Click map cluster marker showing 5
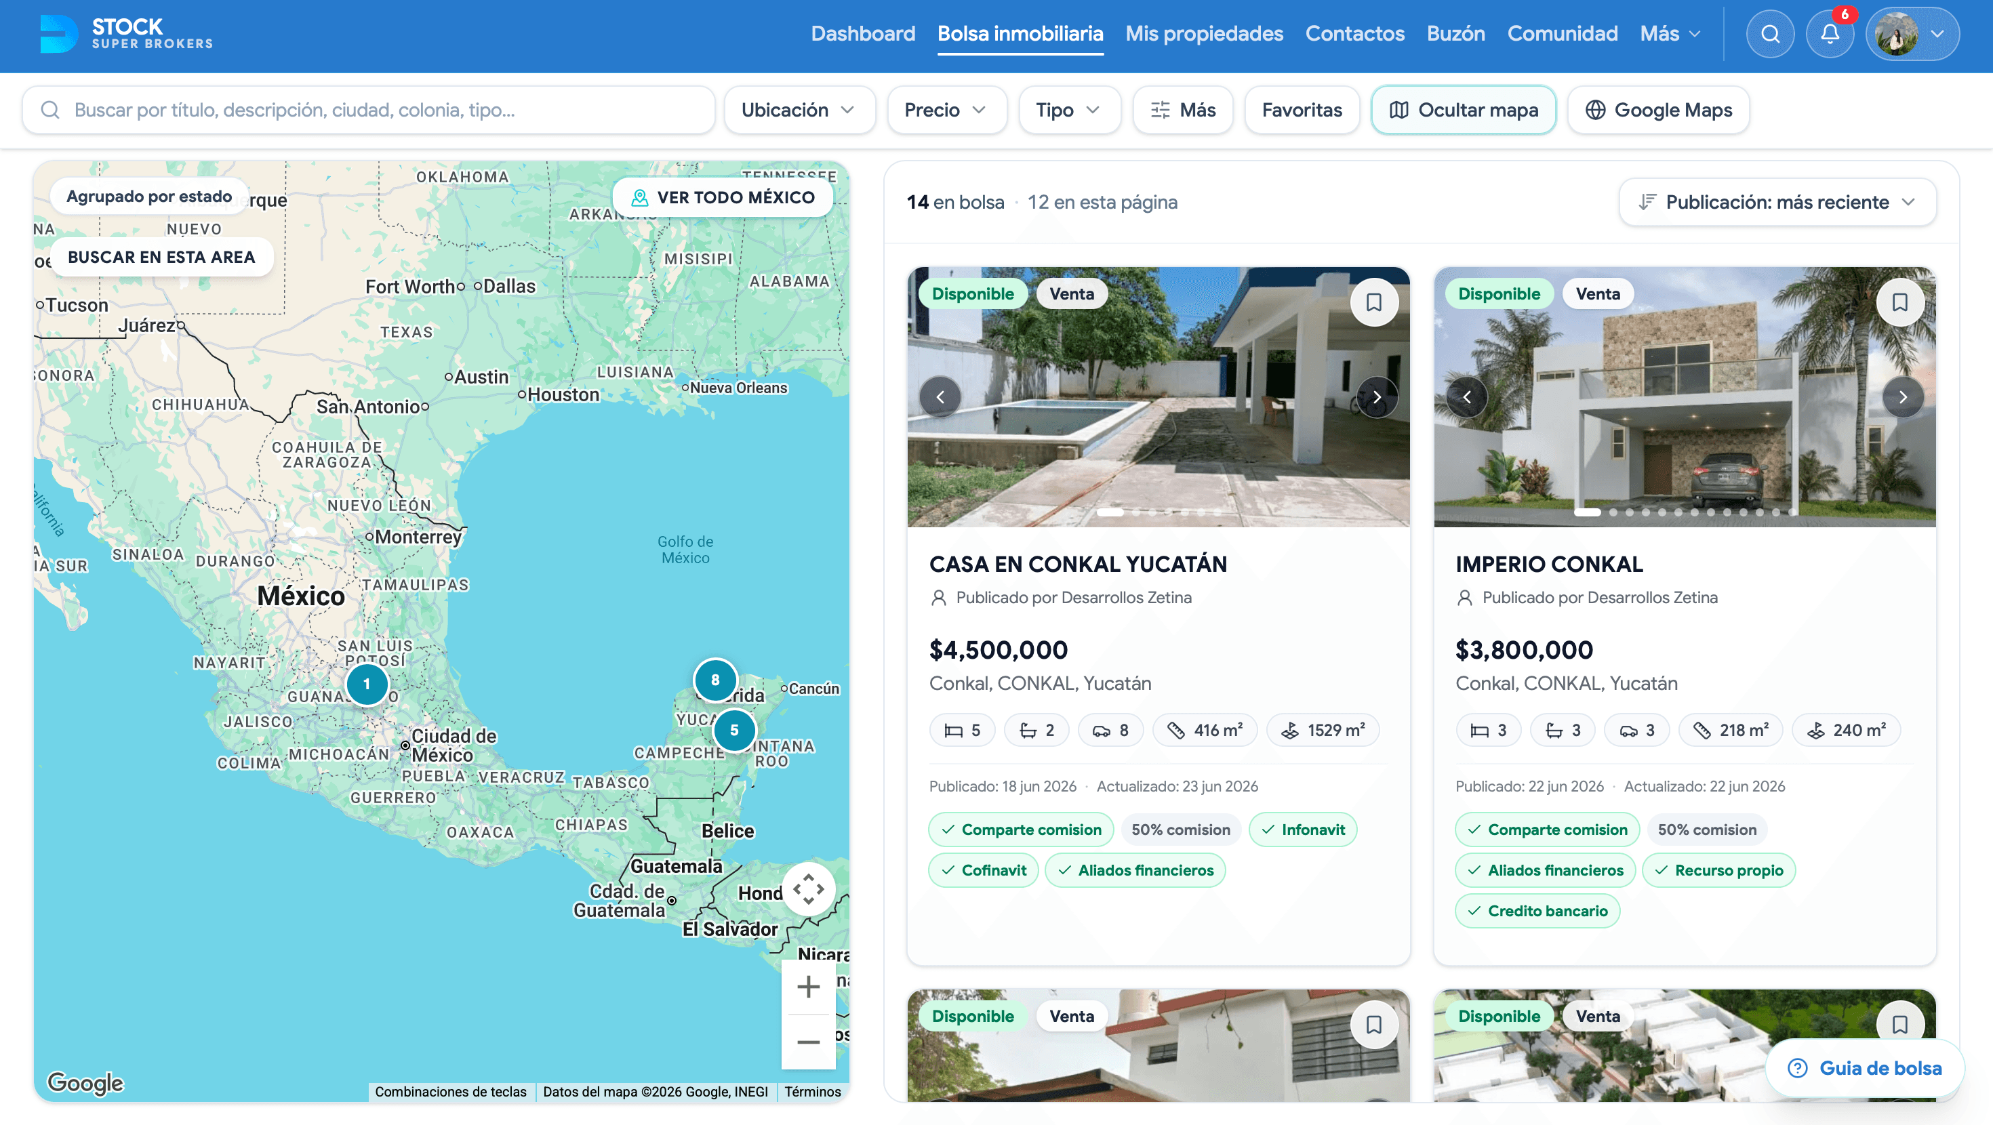Screen dimensions: 1993x1125 [x=733, y=731]
